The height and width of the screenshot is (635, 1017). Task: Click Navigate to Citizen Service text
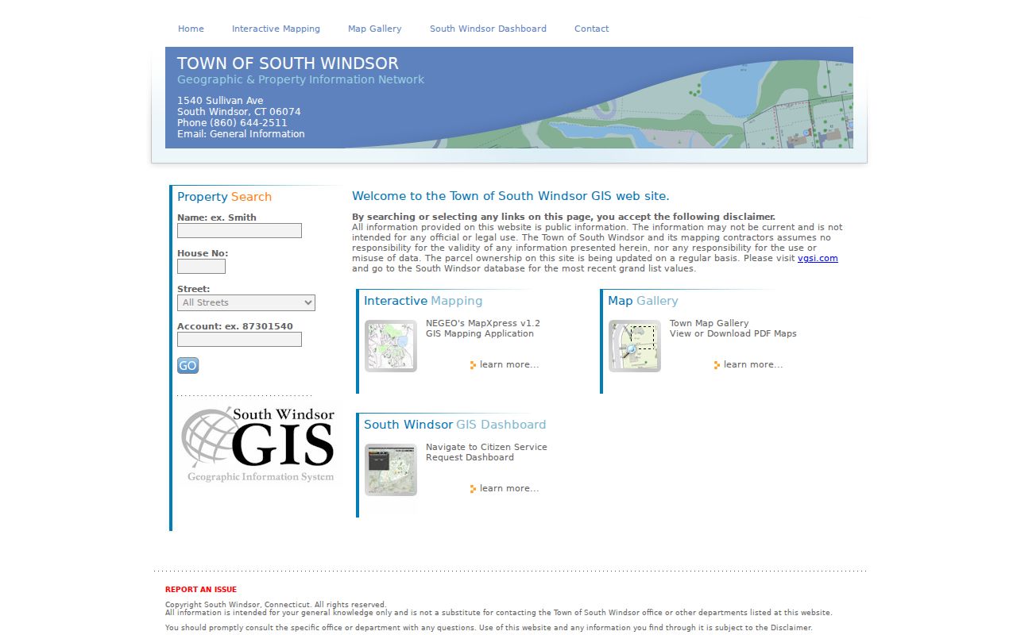pos(486,447)
